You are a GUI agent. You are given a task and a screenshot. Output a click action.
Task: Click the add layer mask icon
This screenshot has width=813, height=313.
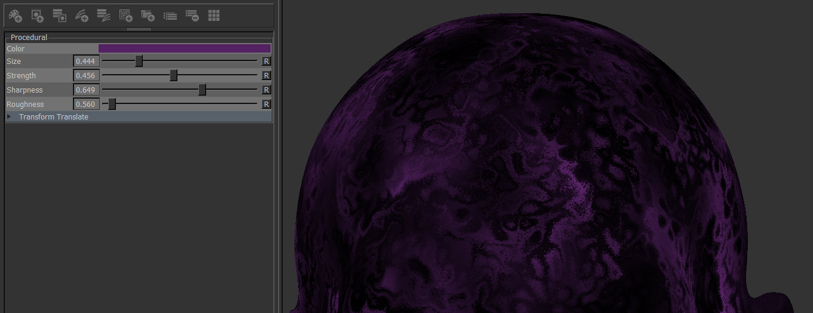tap(38, 16)
